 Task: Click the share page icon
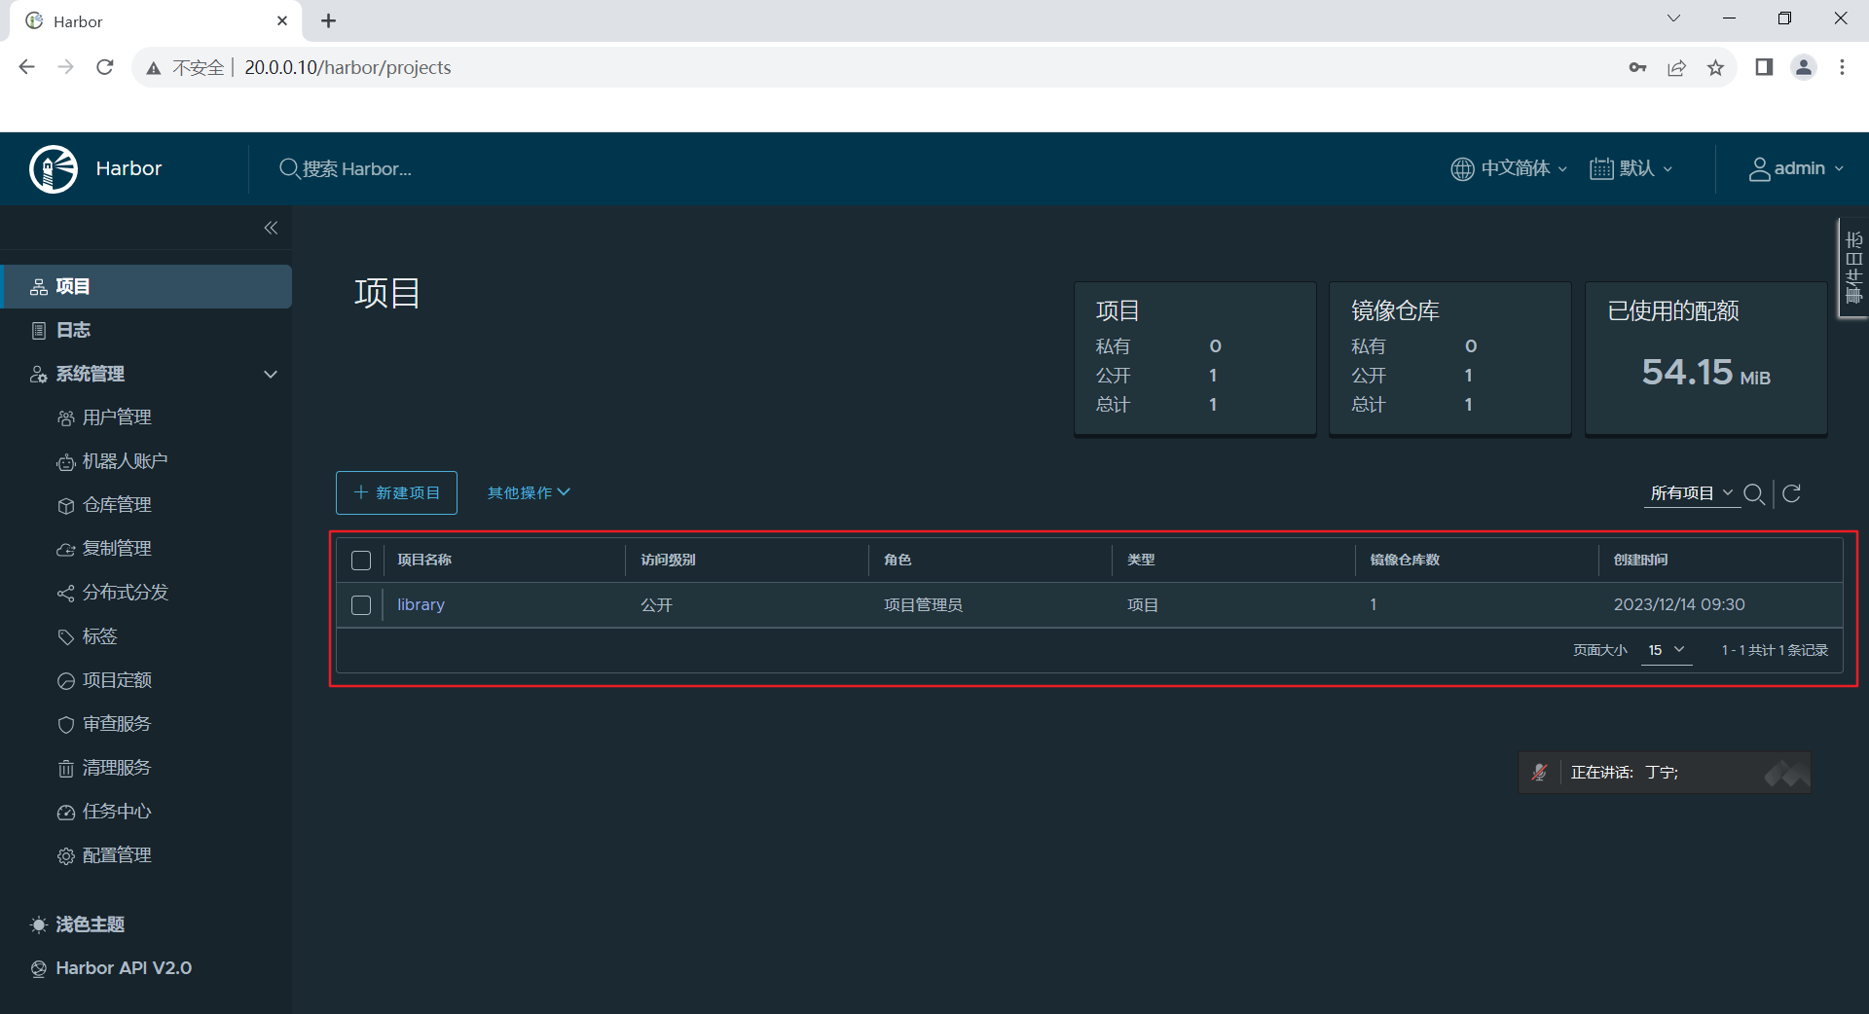point(1676,67)
